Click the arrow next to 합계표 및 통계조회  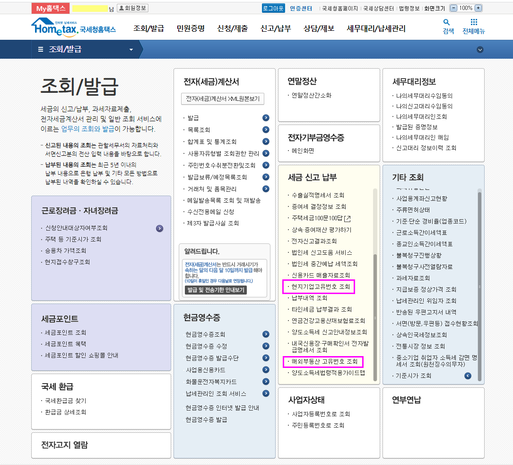click(x=266, y=141)
